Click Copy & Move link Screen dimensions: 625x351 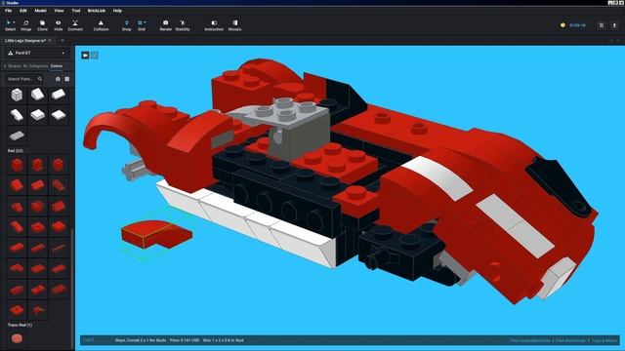(x=604, y=340)
